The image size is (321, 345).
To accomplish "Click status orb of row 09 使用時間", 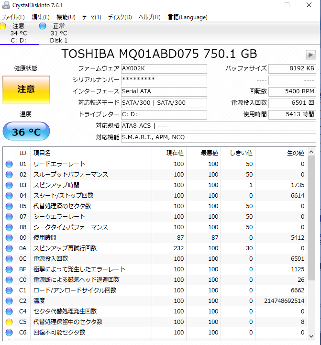I will tap(9, 238).
